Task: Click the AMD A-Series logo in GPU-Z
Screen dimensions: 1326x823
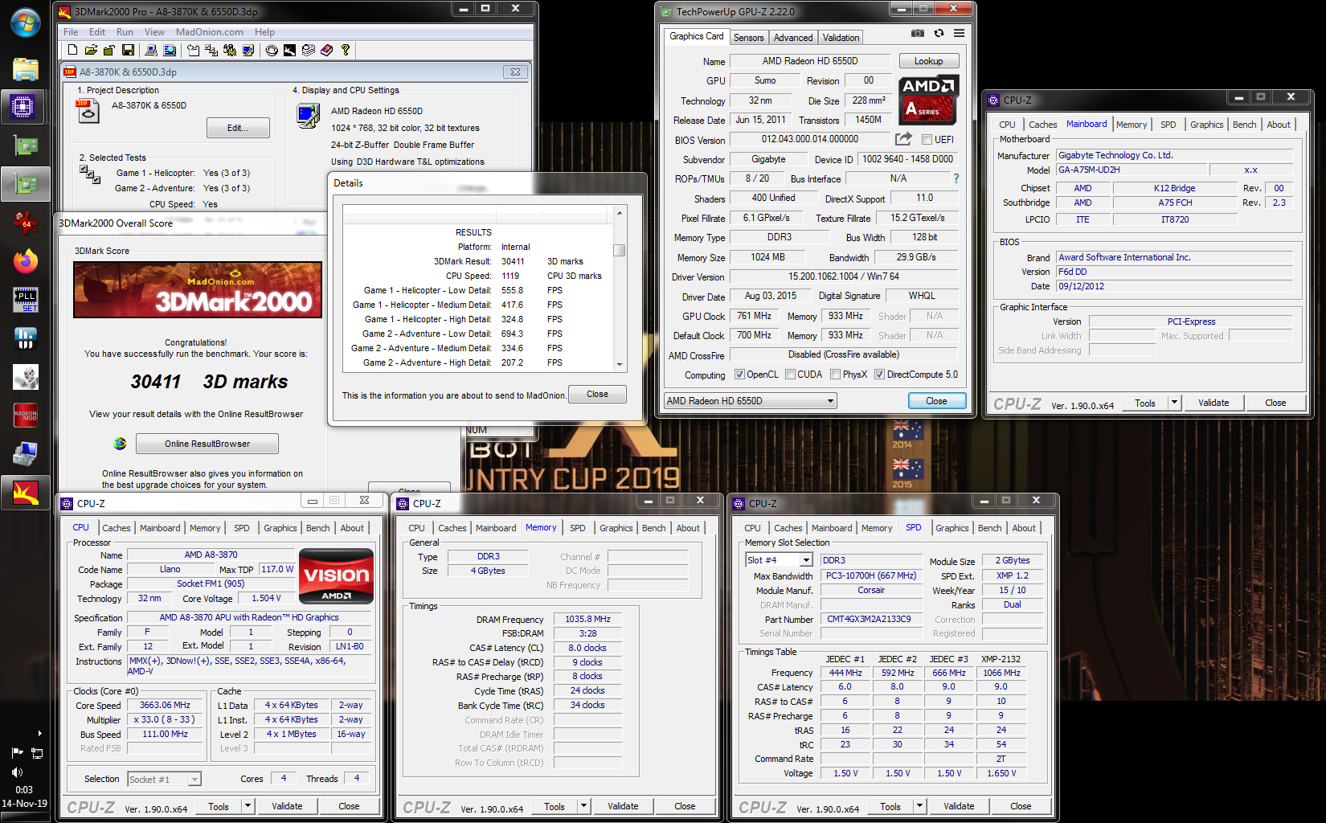Action: [x=928, y=100]
